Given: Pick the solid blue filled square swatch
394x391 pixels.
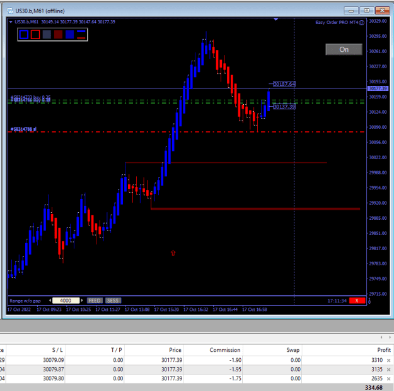Looking at the screenshot, I should click(x=69, y=35).
